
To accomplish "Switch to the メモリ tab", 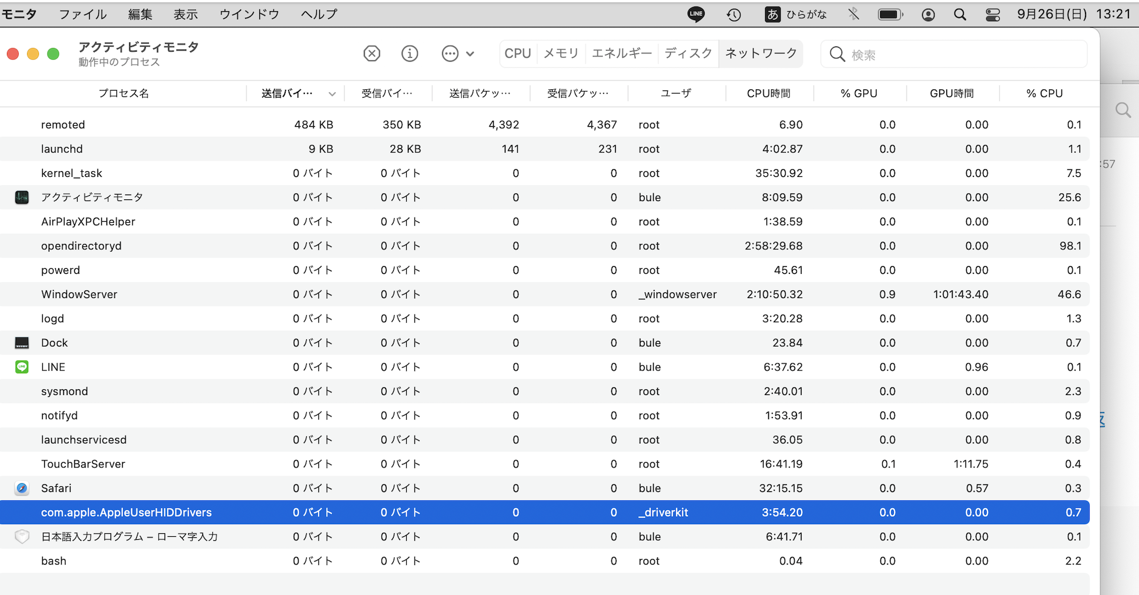I will point(561,54).
